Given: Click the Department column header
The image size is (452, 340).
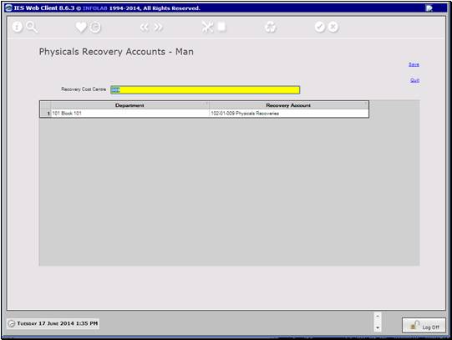Looking at the screenshot, I should [130, 105].
